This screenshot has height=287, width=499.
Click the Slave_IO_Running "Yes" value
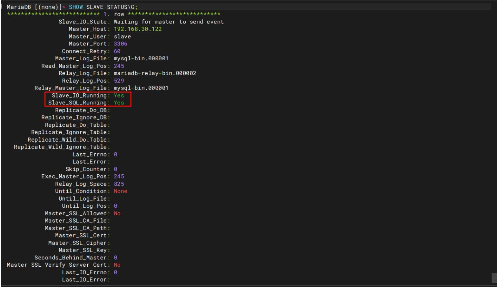pos(119,95)
